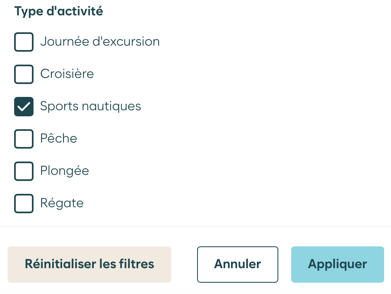391x294 pixels.
Task: Click the "Type d'activité" section heading
Action: pos(59,11)
